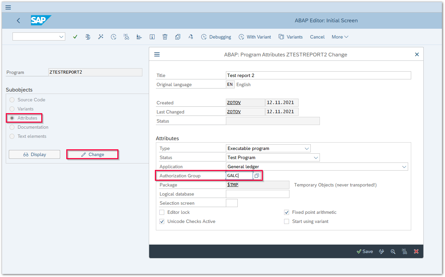
Task: Select the Documentation radio button
Action: point(12,127)
